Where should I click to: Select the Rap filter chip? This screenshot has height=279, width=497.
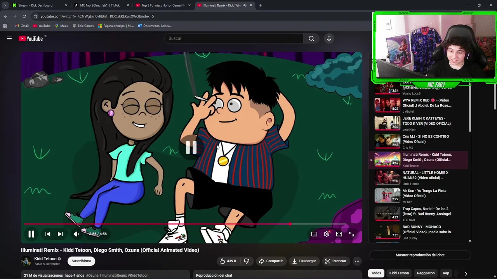click(446, 273)
